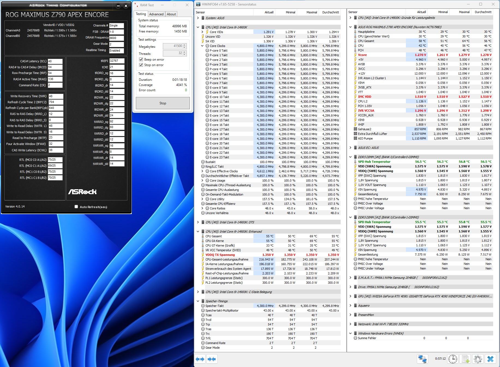Click HWiNFO expand columns arrows icon
500x367 pixels.
200,359
